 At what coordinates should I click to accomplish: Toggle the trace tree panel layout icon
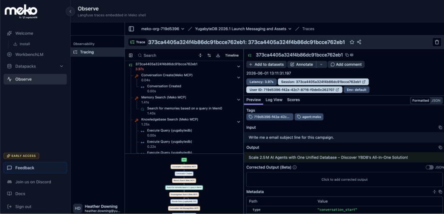131,55
